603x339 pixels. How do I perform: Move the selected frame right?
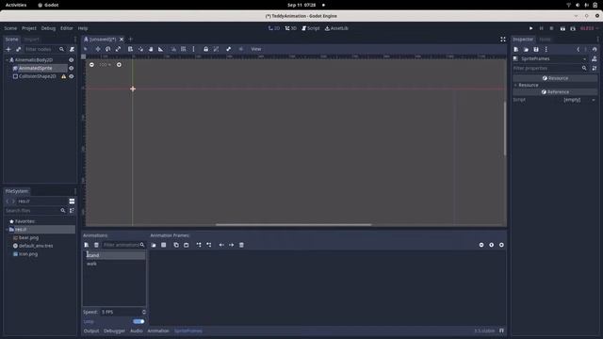[x=231, y=245]
